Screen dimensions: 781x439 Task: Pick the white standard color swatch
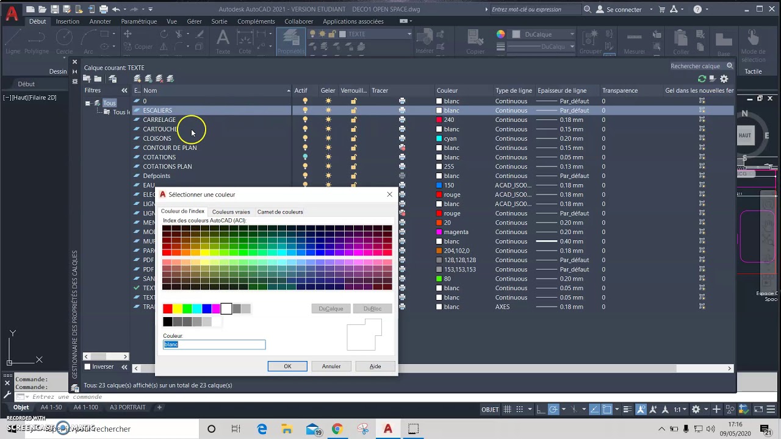226,309
